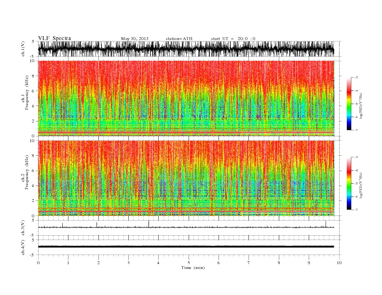Click the "7" tick on the time axis
Viewport: 382px width, 295px height.
tap(249, 263)
